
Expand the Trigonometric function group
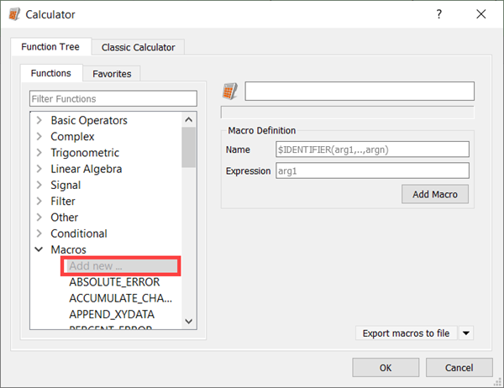pos(39,153)
